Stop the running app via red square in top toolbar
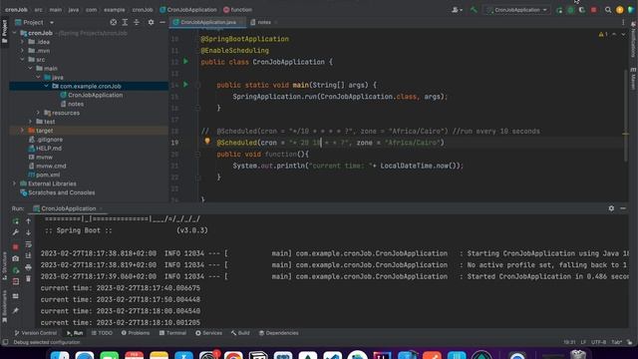Image resolution: width=638 pixels, height=359 pixels. point(594,10)
